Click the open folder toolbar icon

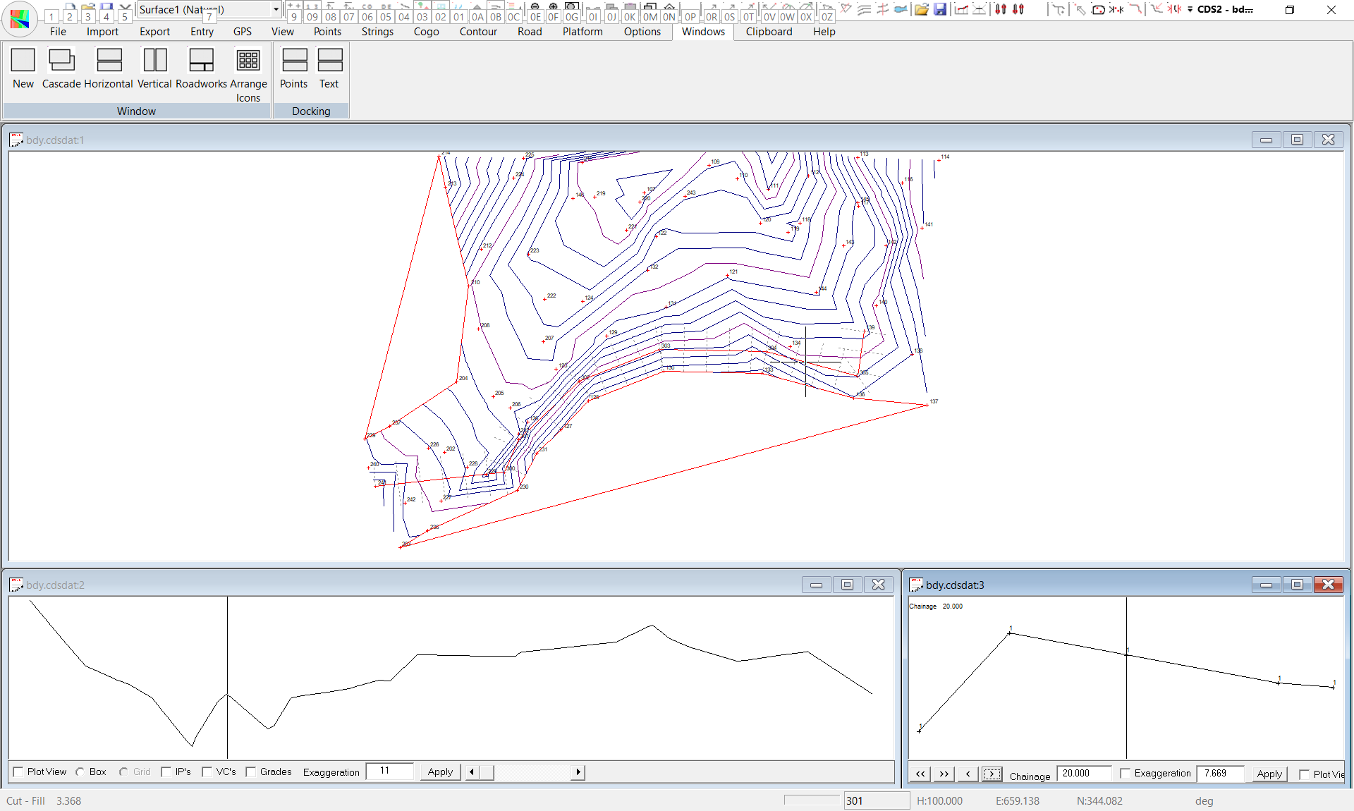(921, 9)
